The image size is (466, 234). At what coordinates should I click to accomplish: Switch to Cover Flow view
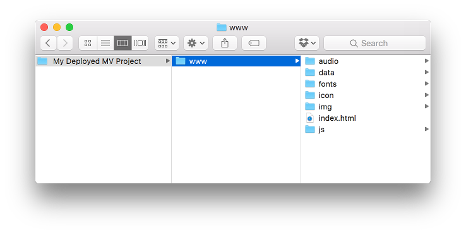tap(140, 43)
